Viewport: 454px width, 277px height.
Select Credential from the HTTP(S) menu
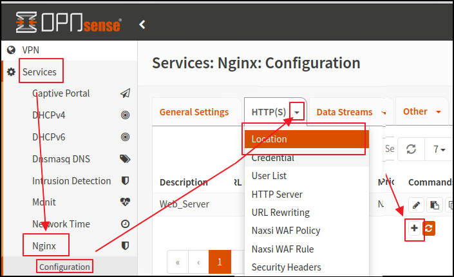coord(307,158)
